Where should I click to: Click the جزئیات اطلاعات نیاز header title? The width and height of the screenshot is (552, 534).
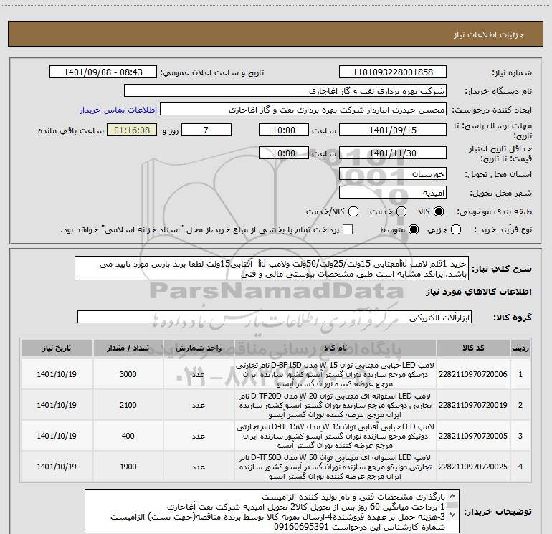(489, 34)
